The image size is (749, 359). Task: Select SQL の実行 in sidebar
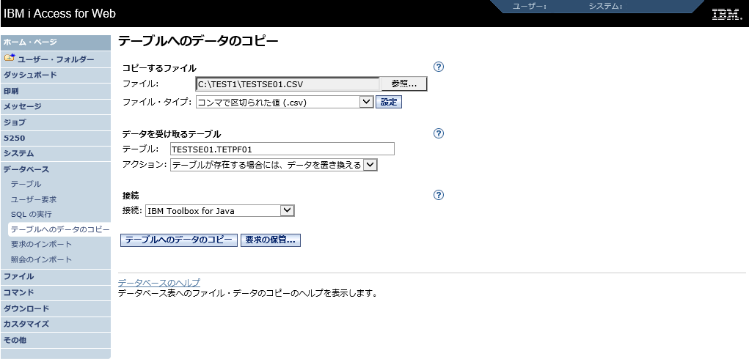pos(31,214)
